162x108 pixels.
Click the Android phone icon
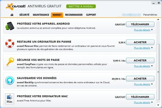click(x=10, y=26)
